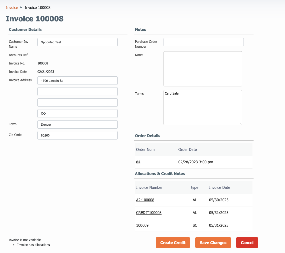Image resolution: width=285 pixels, height=253 pixels.
Task: Click the Save Changes button
Action: coord(213,243)
